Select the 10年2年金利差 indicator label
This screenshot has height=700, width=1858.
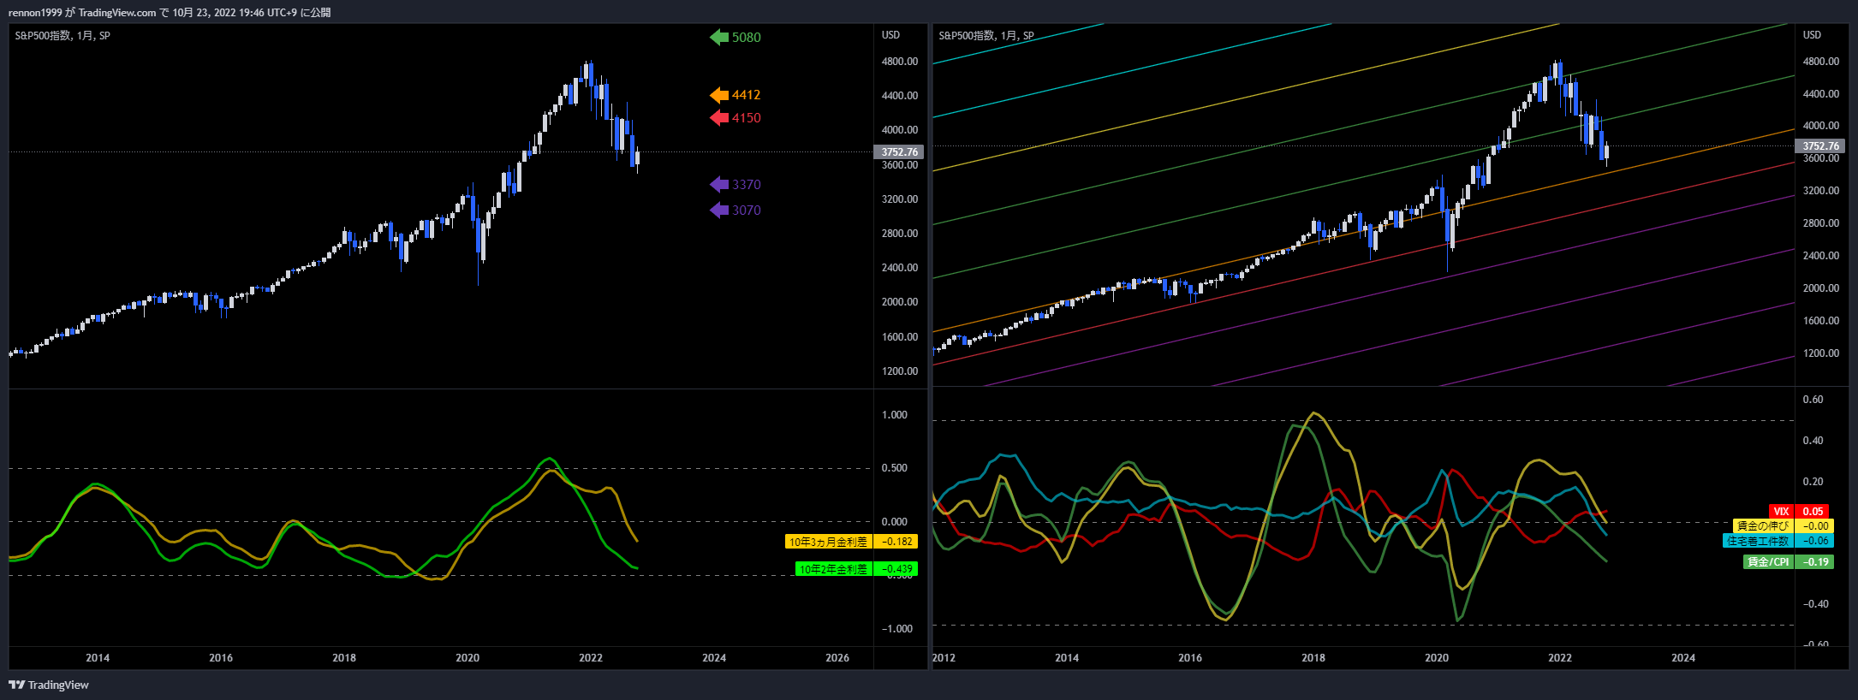833,569
